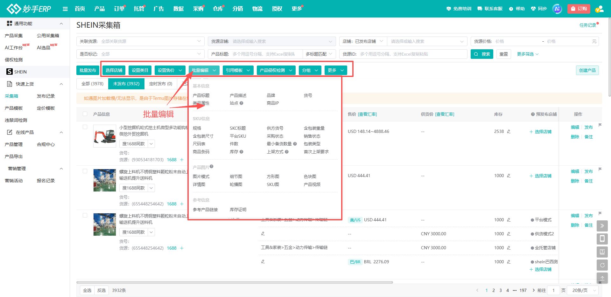Click plus icon beside source 930534181703
This screenshot has width=611, height=297.
182,160
